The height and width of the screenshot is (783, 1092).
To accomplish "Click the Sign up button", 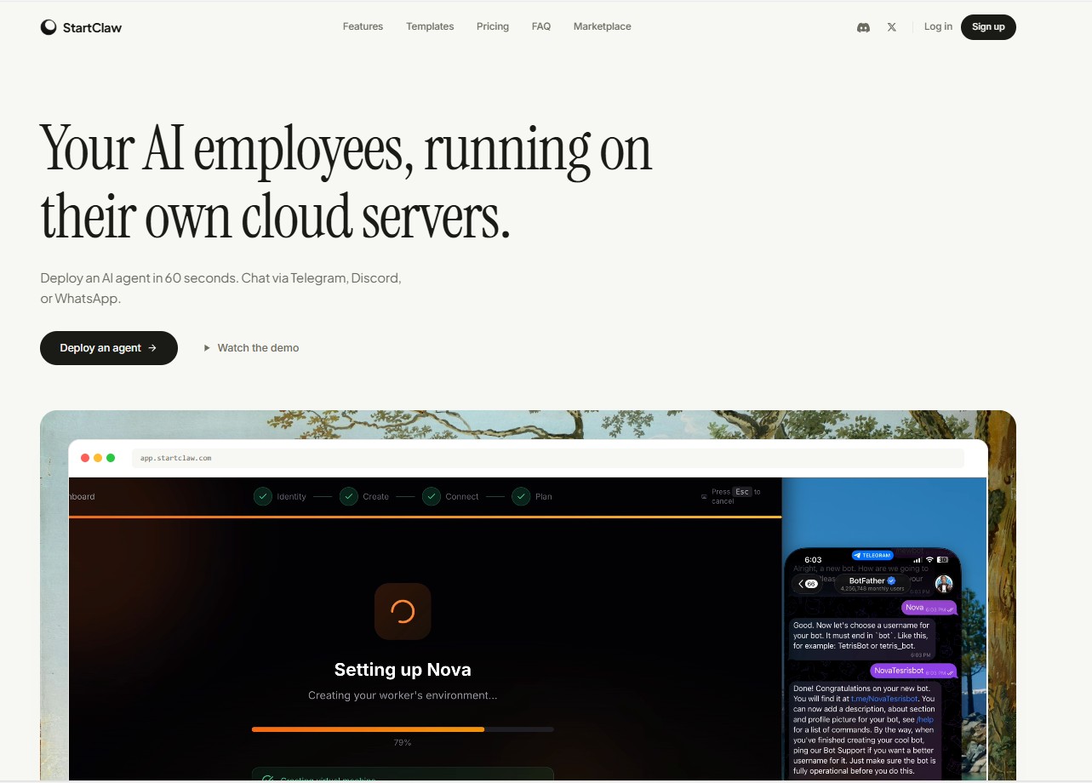I will pyautogui.click(x=988, y=26).
